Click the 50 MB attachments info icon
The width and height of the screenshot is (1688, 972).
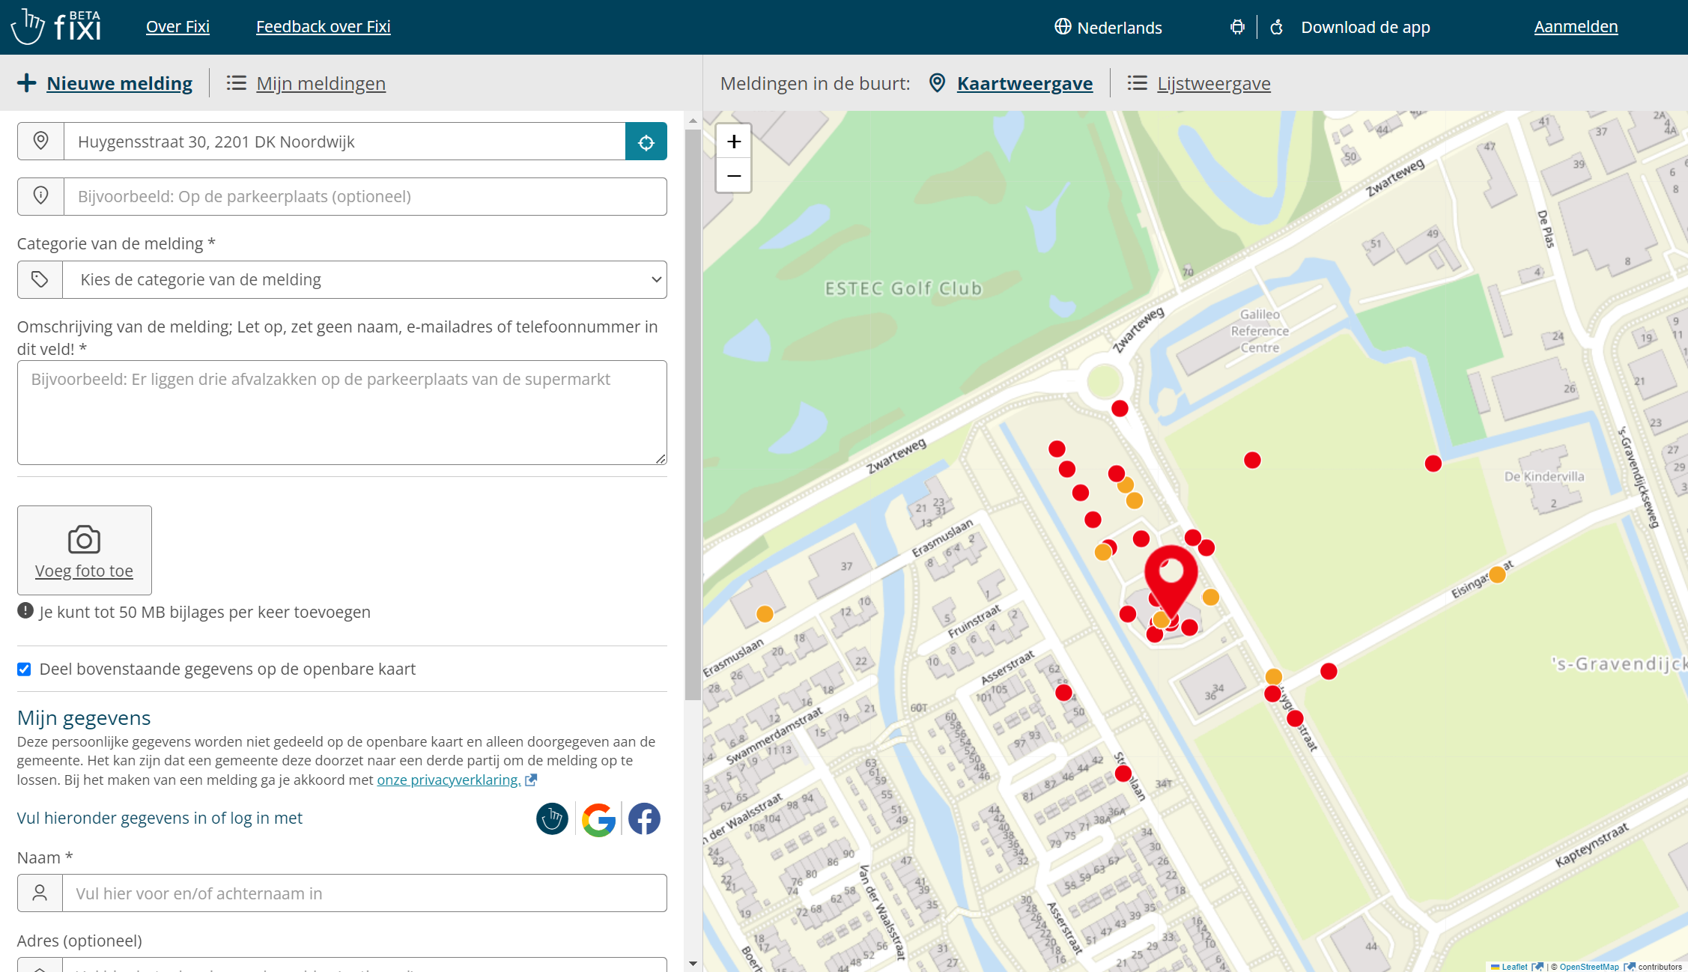(x=25, y=611)
